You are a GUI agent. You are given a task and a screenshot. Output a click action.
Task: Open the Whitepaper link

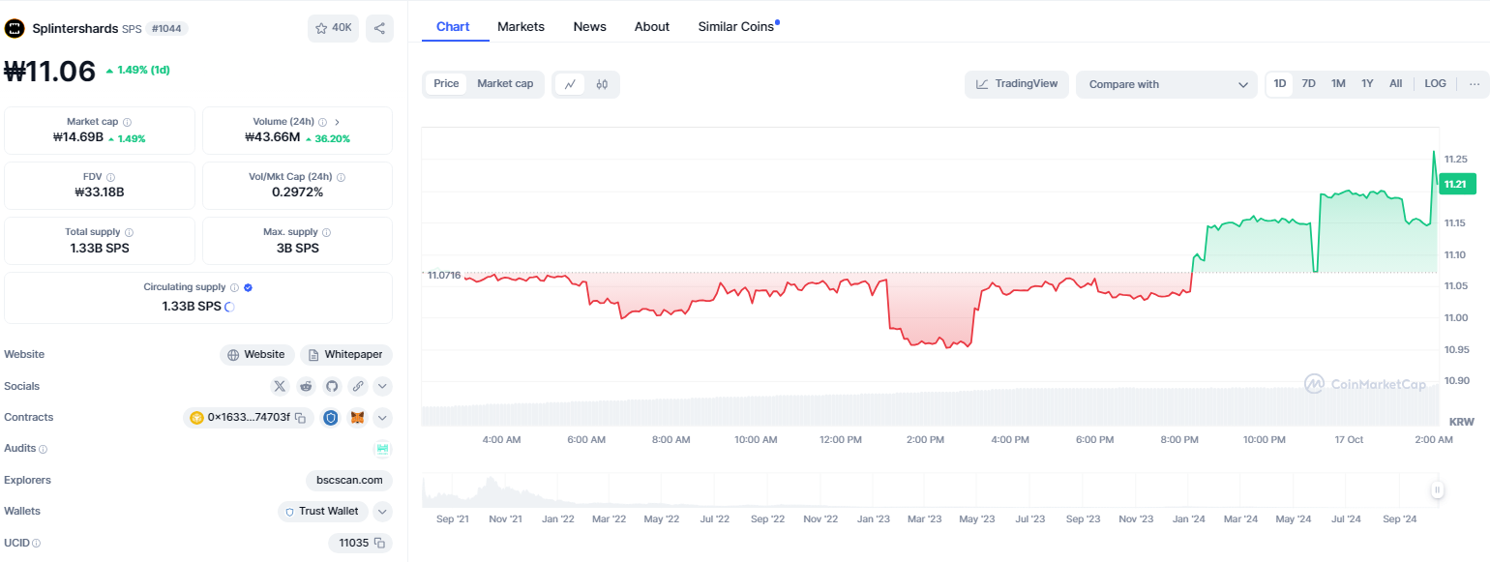[x=346, y=355]
